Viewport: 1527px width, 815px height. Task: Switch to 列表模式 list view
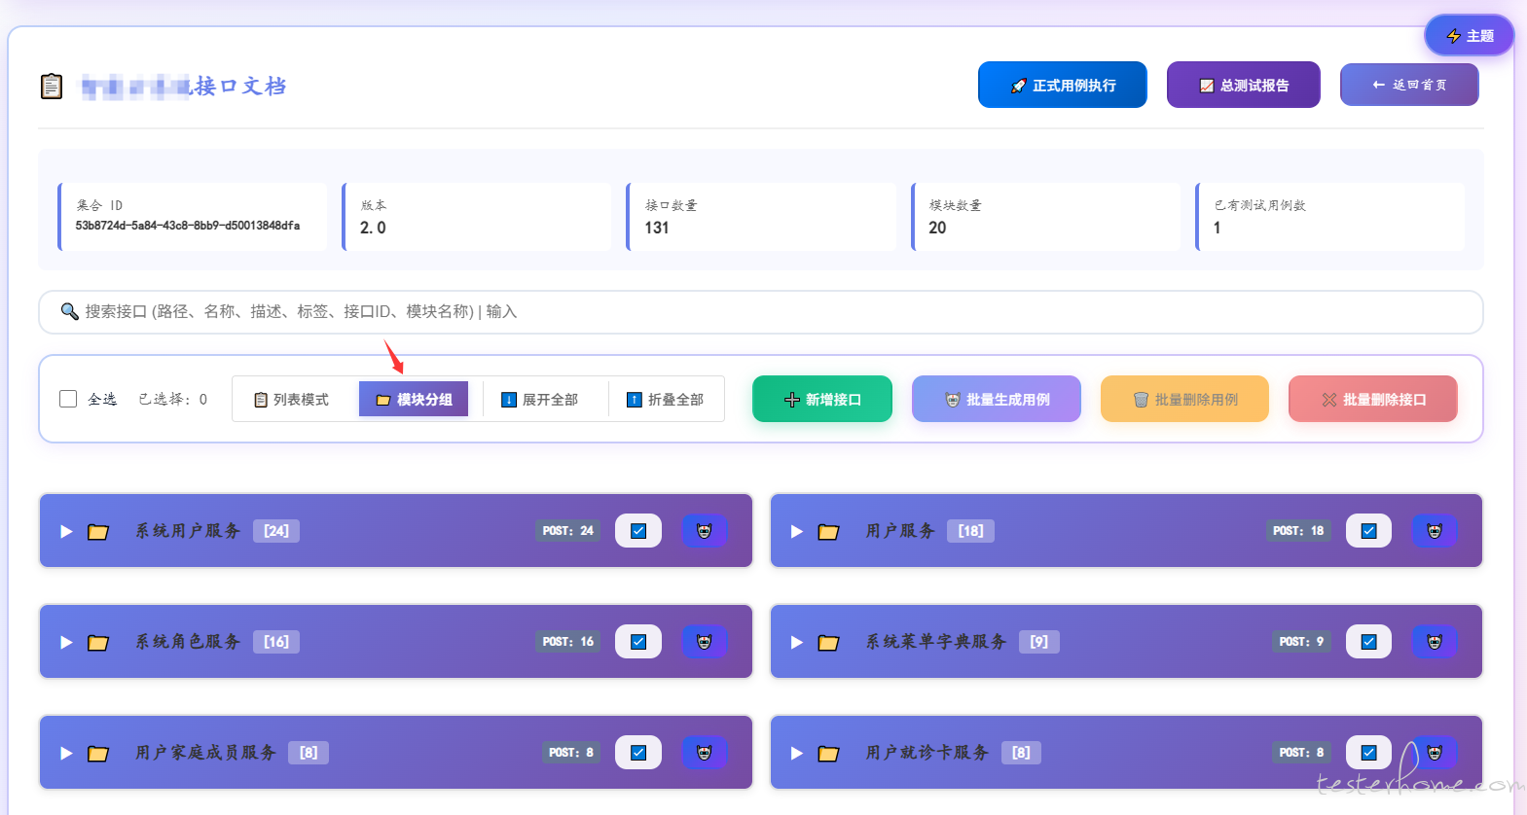coord(292,400)
